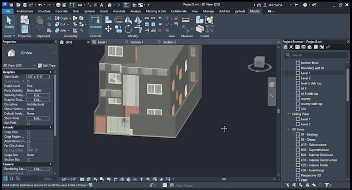Open the Select panel dropdown
The image size is (352, 190).
(9, 36)
